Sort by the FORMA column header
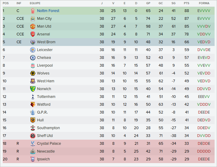Image resolution: width=217 pixels, height=167 pixels. point(204,3)
